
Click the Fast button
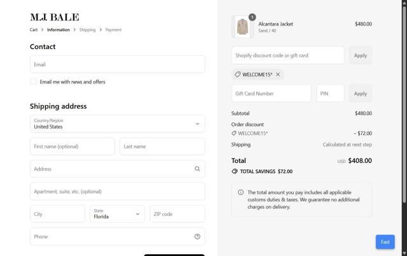point(385,242)
